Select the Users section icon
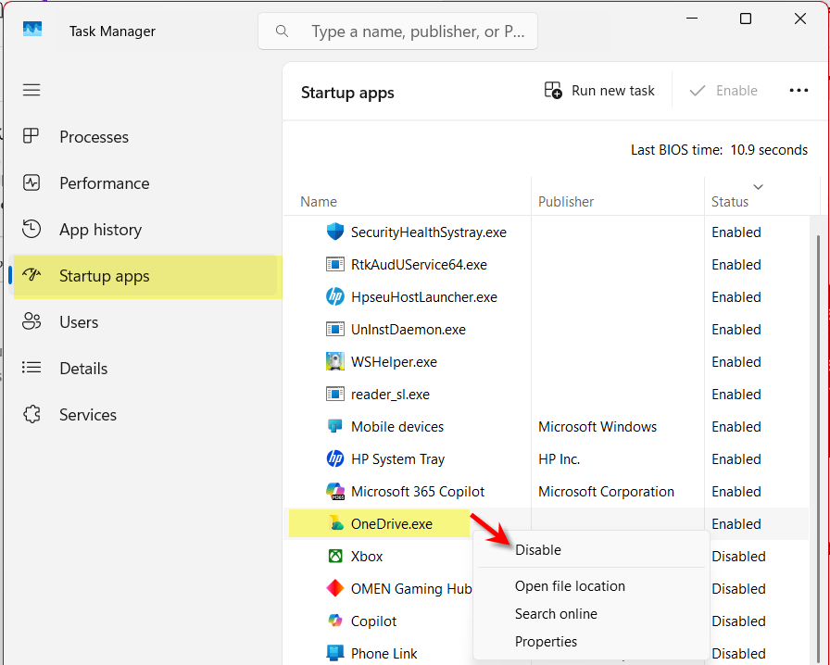This screenshot has height=665, width=830. (31, 322)
